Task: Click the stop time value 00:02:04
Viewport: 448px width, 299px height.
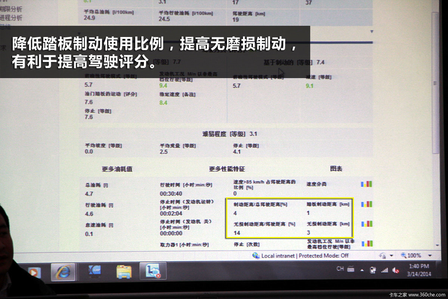Action: click(171, 213)
